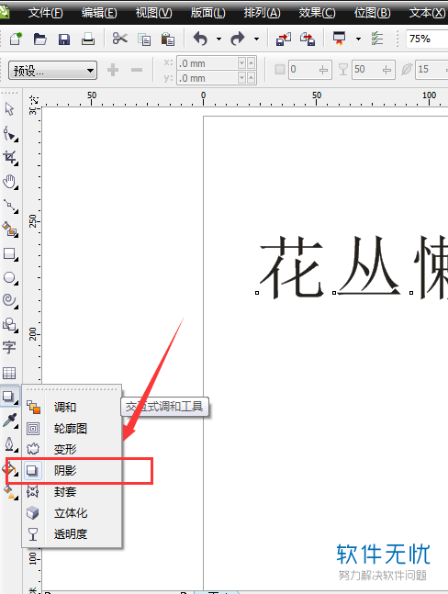Click the Undo arrow
448x594 pixels.
(x=201, y=39)
